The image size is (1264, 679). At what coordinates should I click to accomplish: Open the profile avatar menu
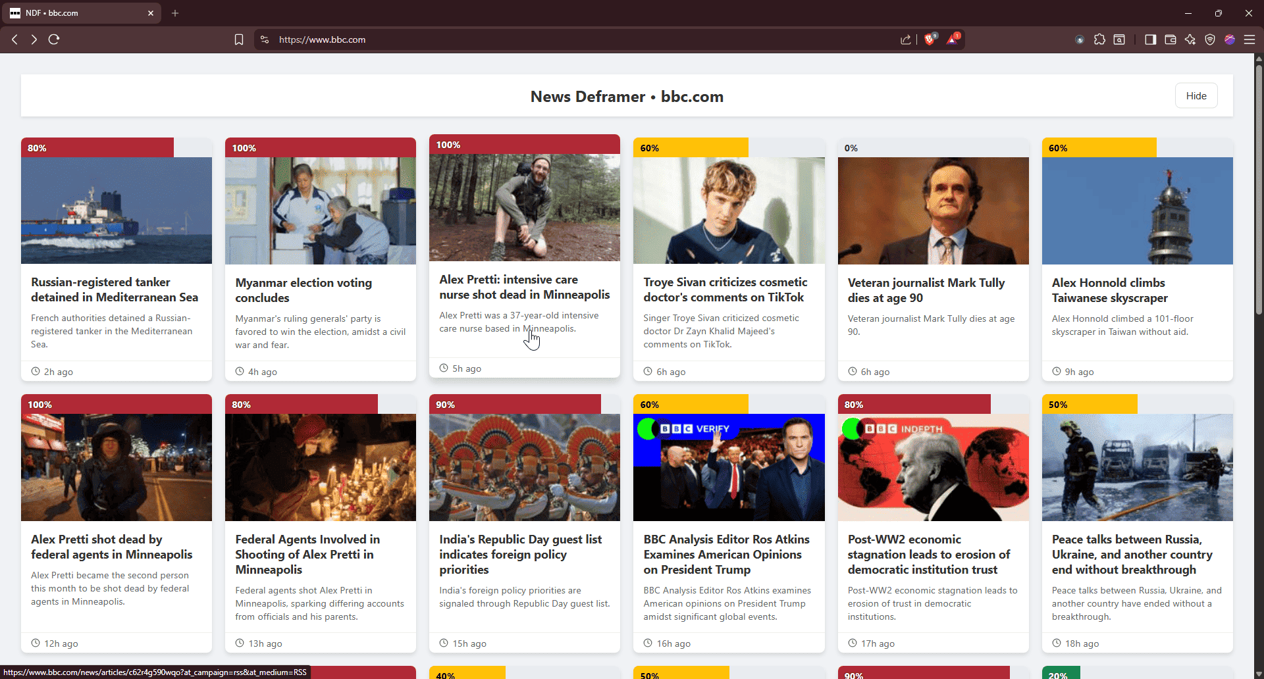[x=1229, y=39]
